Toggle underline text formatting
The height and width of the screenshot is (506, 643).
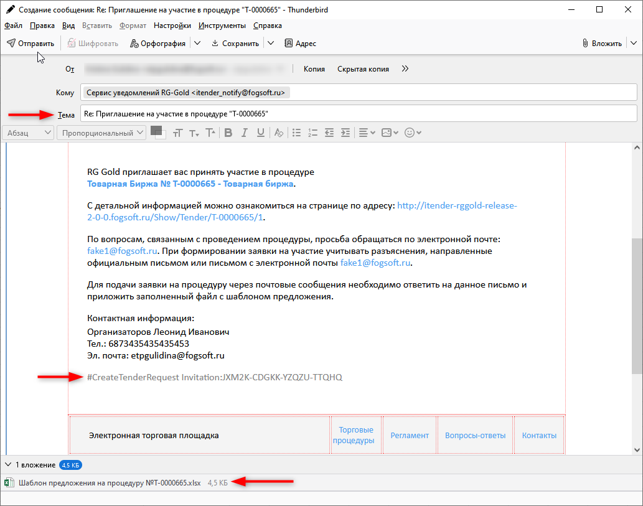tap(261, 133)
